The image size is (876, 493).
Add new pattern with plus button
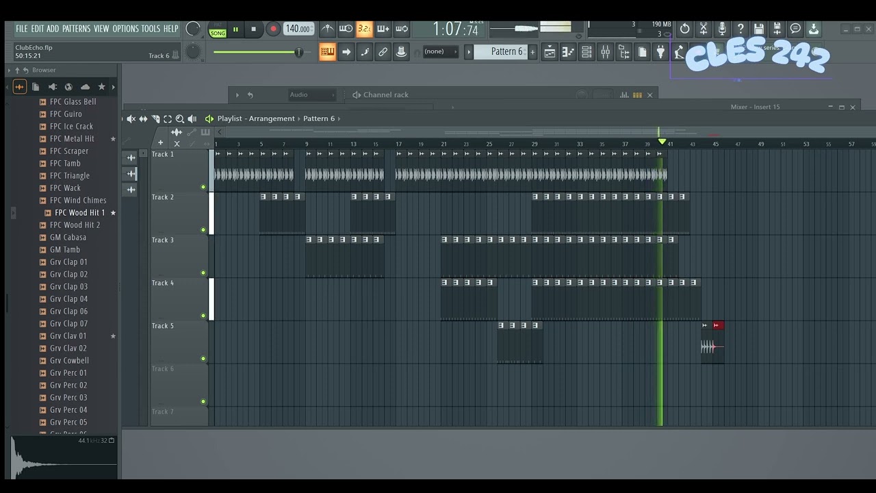point(532,52)
